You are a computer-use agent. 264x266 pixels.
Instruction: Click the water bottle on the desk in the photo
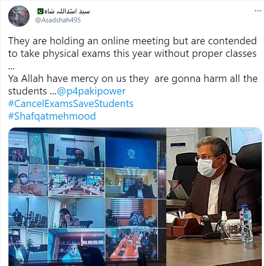(246, 223)
